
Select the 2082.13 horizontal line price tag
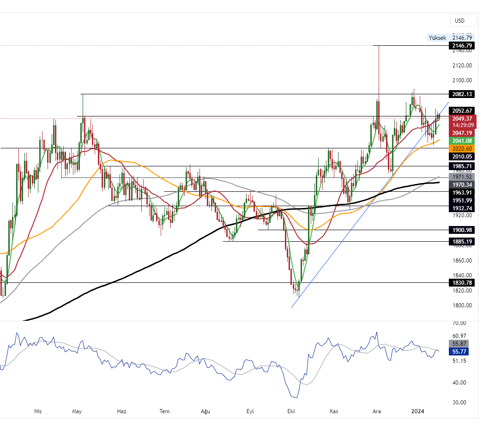coord(462,94)
